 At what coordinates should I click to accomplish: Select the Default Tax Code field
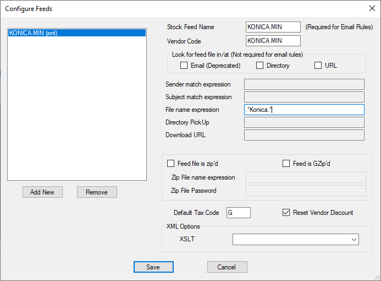pyautogui.click(x=238, y=213)
